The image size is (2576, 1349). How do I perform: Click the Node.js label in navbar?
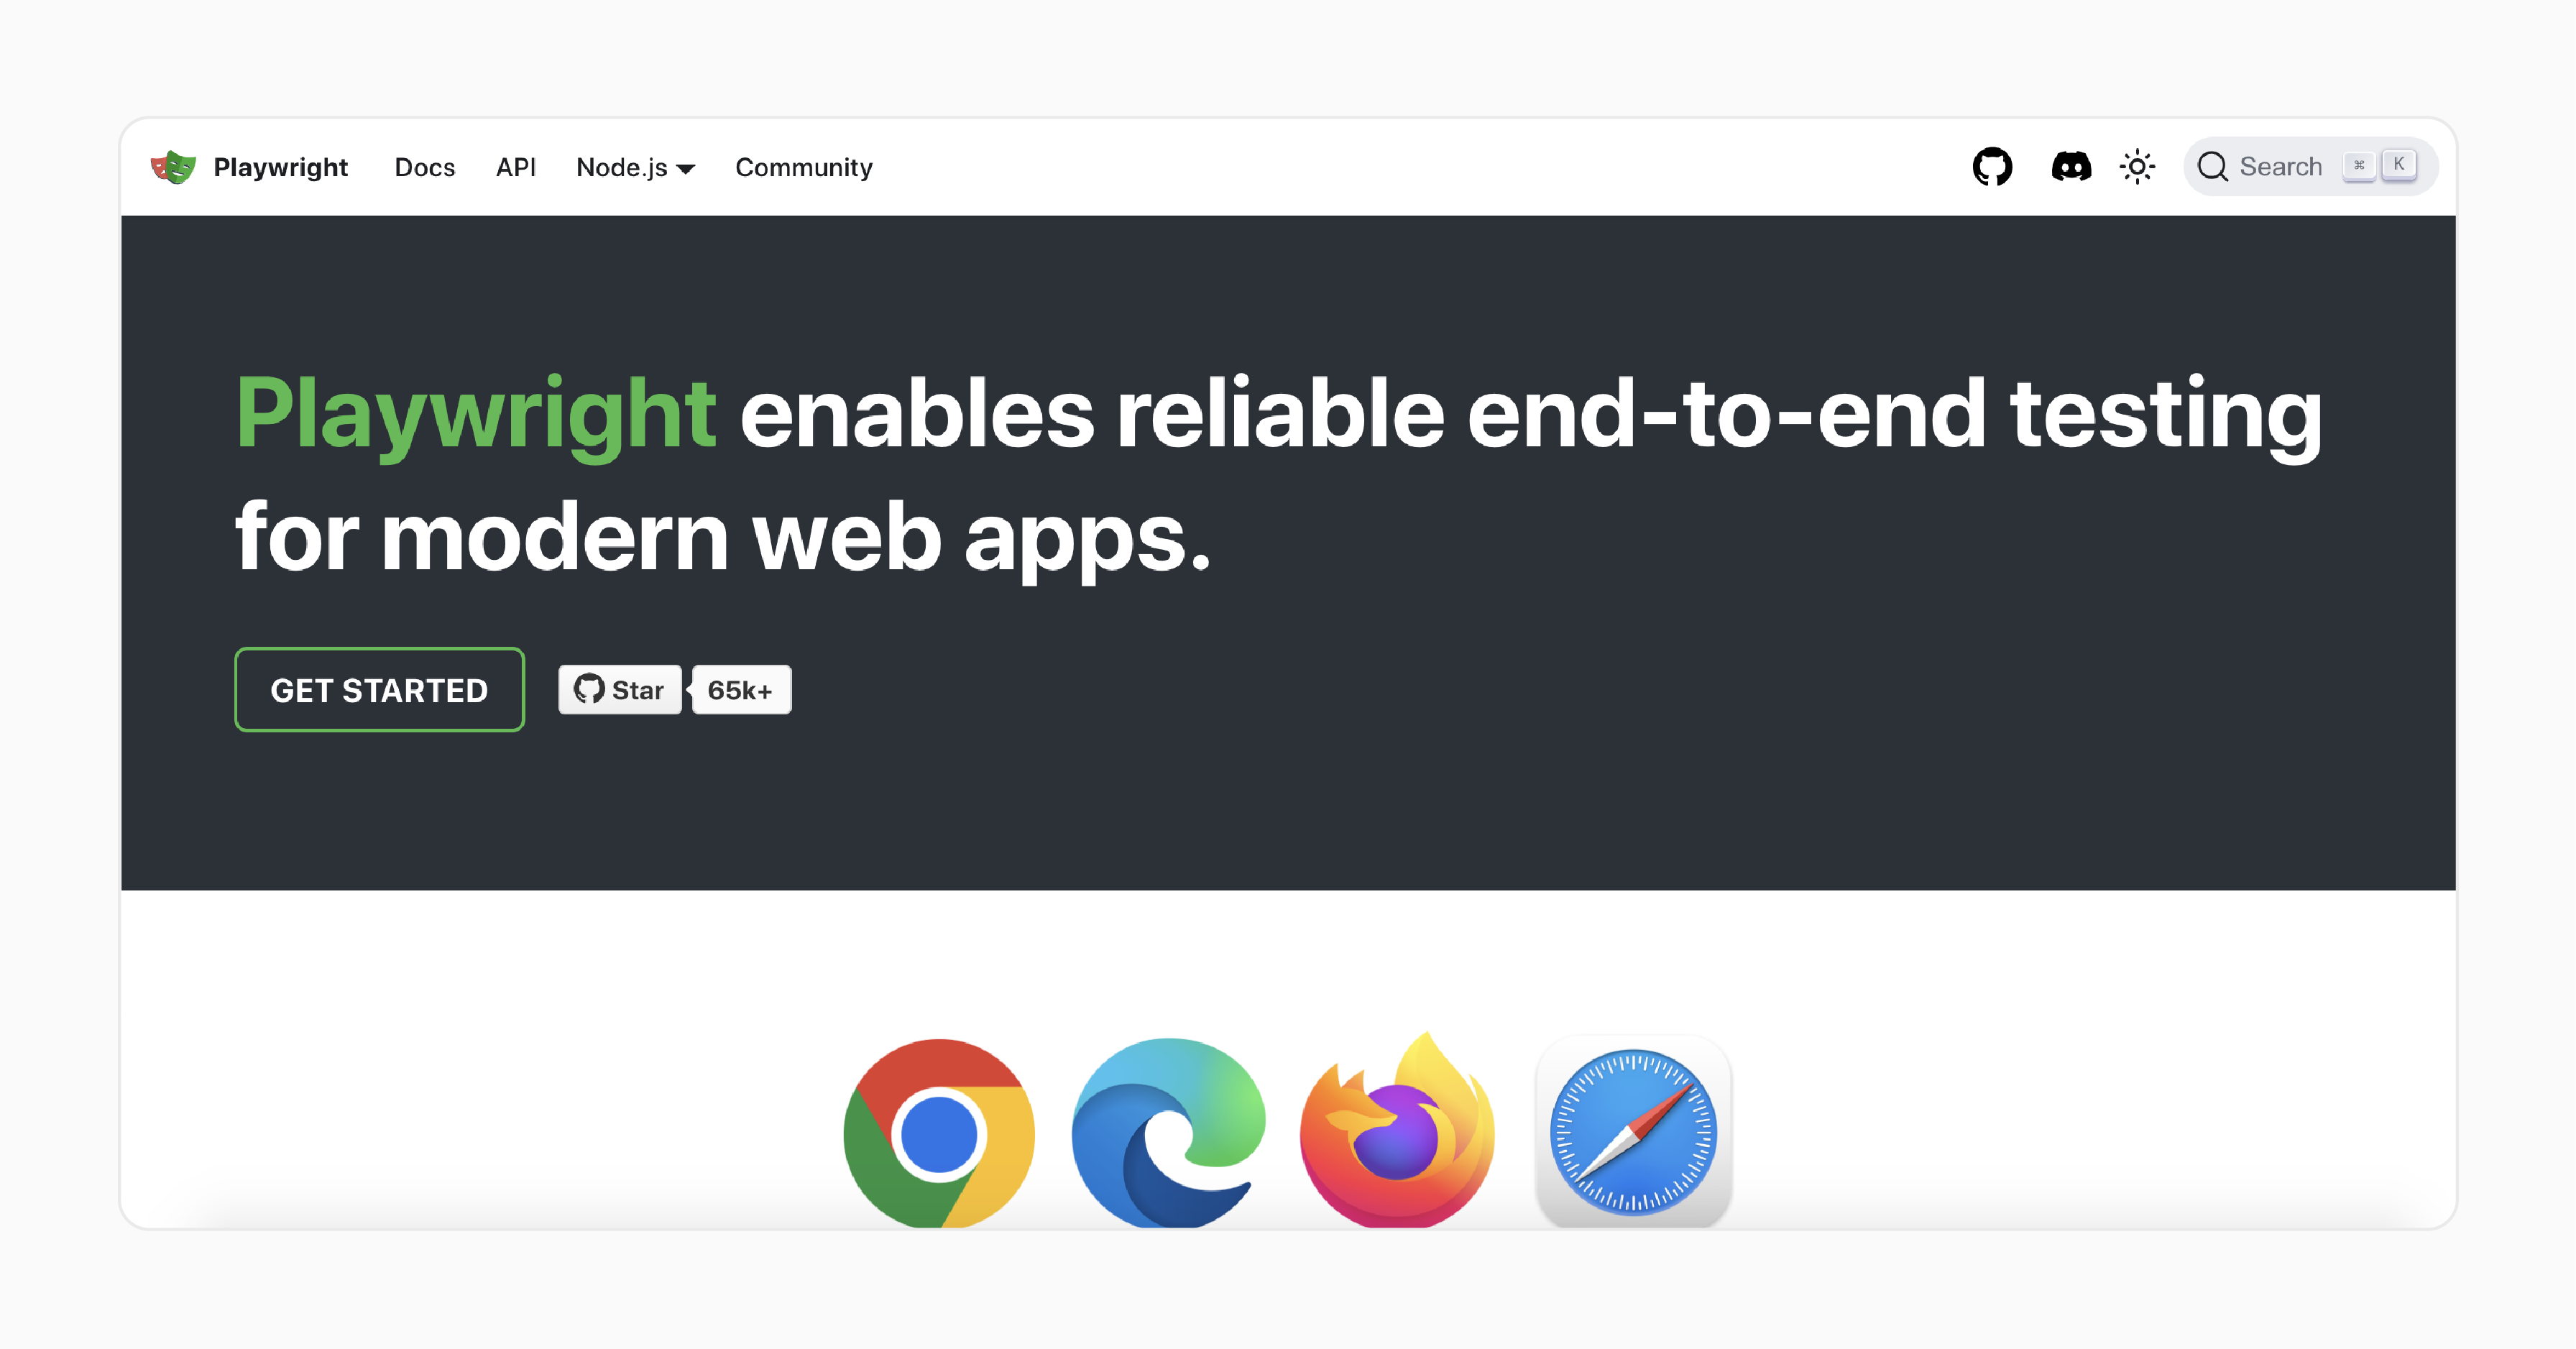tap(630, 165)
